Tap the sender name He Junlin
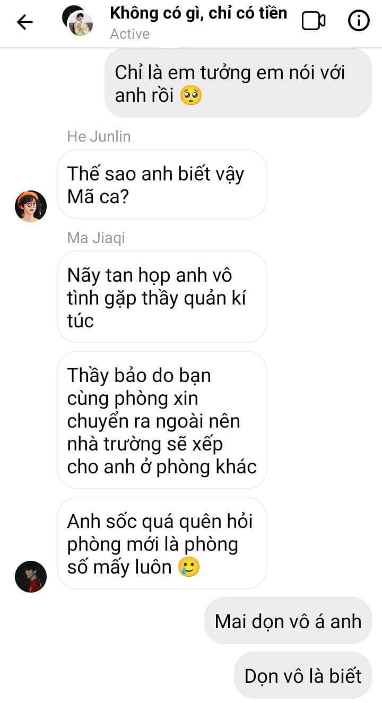Screen dimensions: 382x703 click(99, 136)
